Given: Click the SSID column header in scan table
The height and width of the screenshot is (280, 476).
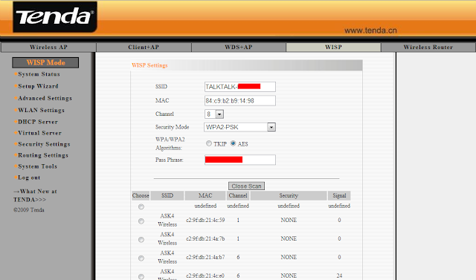Looking at the screenshot, I should 167,196.
